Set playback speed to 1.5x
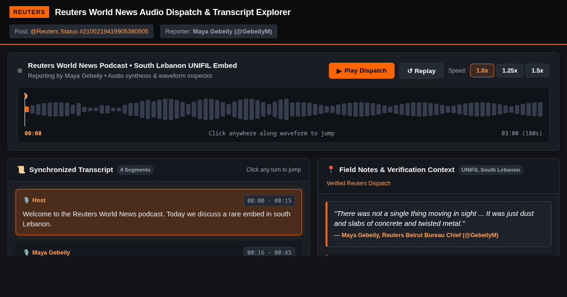This screenshot has height=297, width=567. tap(537, 71)
